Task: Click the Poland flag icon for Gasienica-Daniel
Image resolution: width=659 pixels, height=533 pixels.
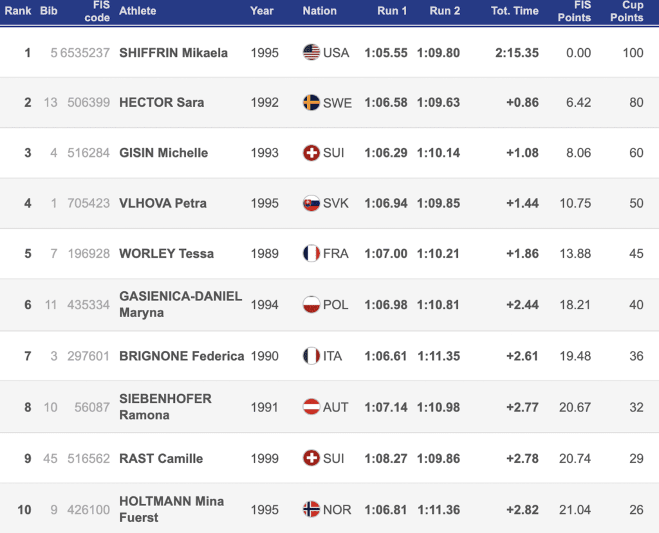Action: pyautogui.click(x=311, y=304)
